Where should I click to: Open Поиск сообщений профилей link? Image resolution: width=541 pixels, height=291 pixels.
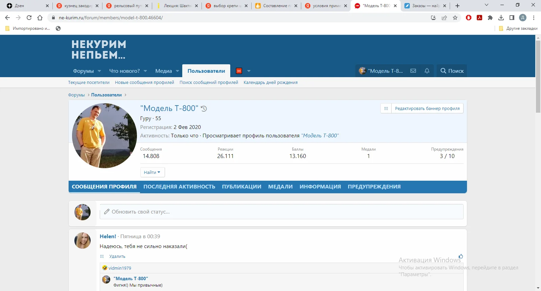click(209, 83)
